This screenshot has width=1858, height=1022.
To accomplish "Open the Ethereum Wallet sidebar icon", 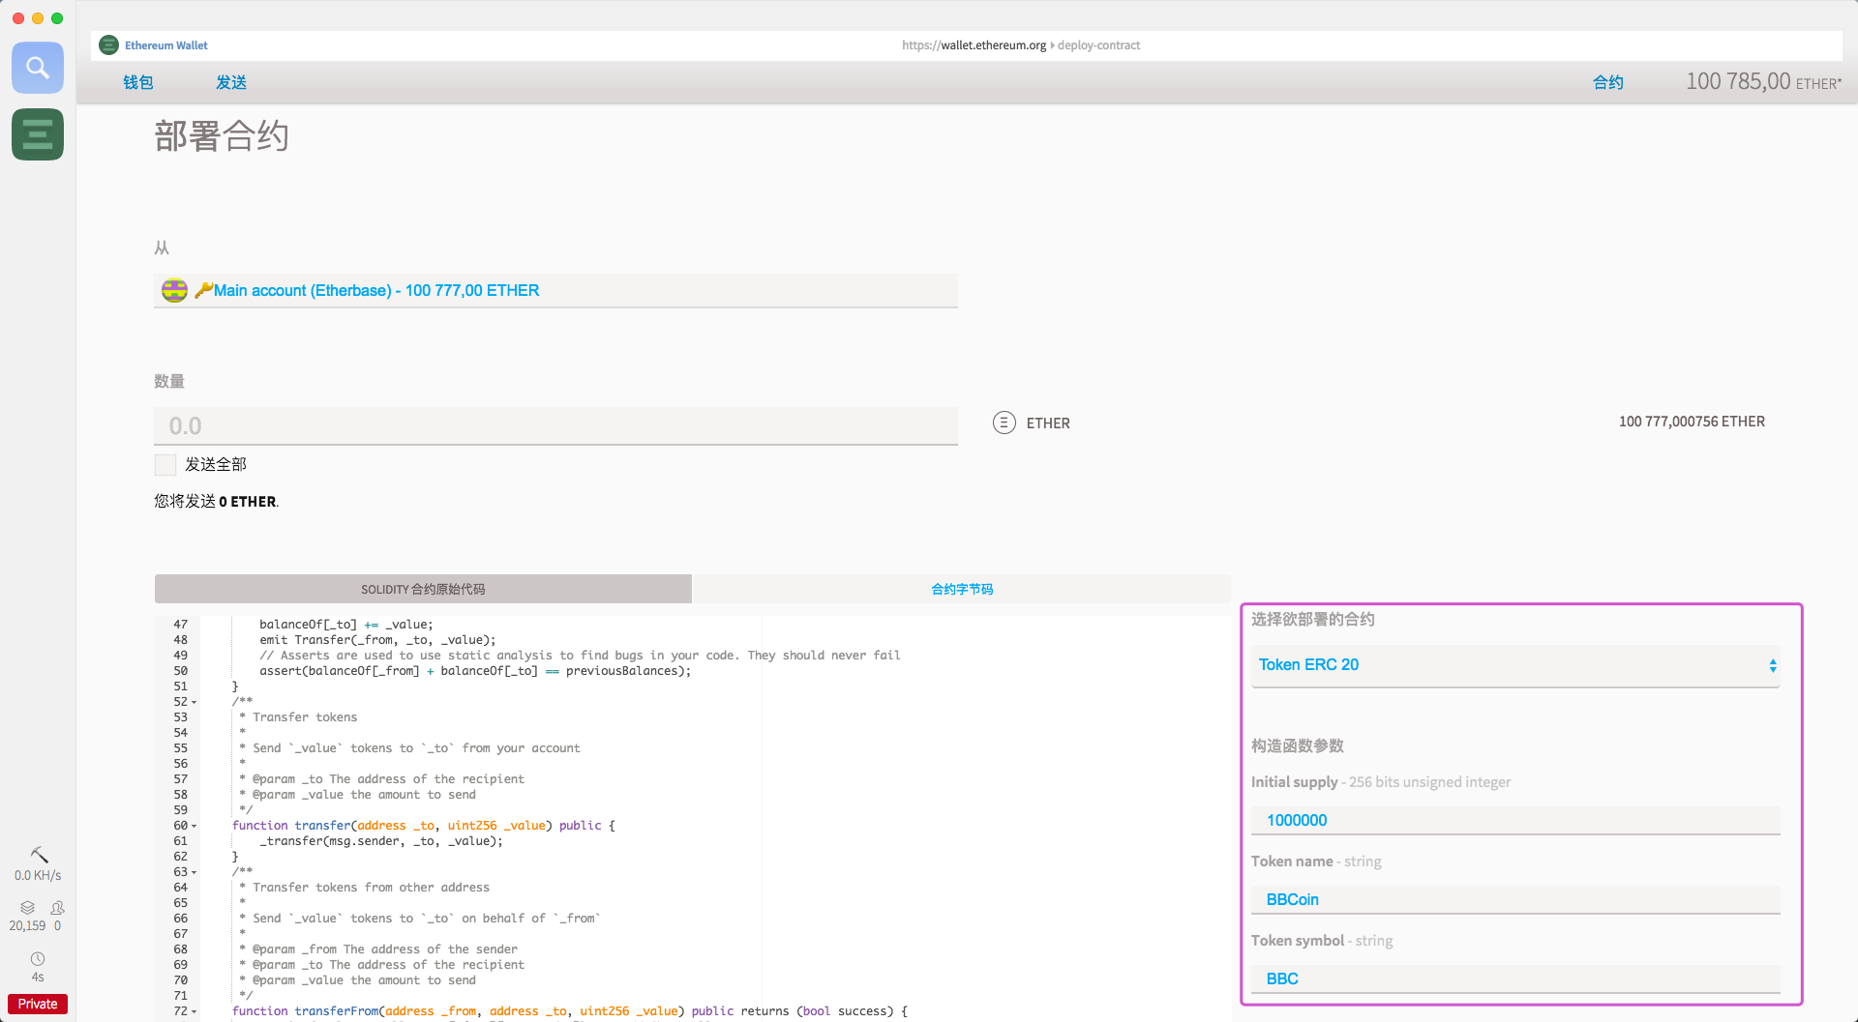I will [x=38, y=134].
